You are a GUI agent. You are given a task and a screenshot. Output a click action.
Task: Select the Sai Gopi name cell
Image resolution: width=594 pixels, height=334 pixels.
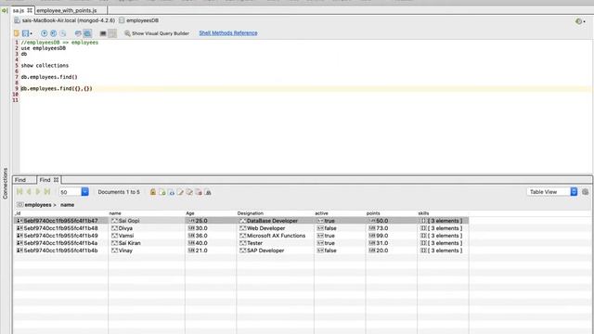click(147, 221)
